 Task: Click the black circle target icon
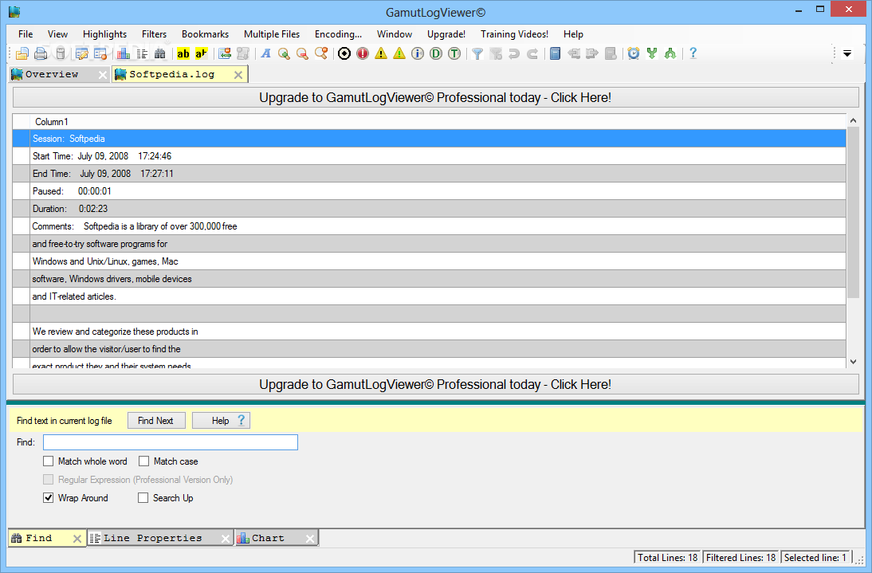(344, 54)
